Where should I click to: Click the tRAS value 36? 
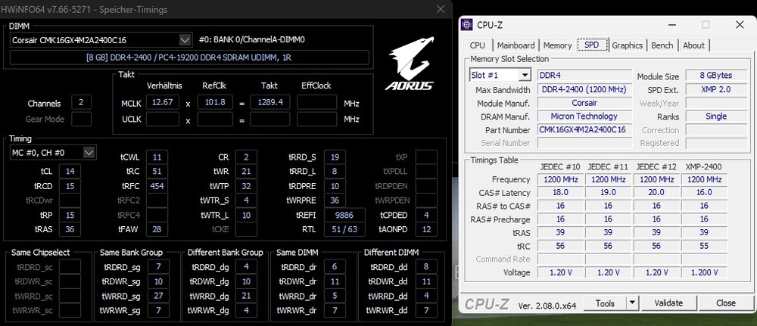click(x=70, y=229)
